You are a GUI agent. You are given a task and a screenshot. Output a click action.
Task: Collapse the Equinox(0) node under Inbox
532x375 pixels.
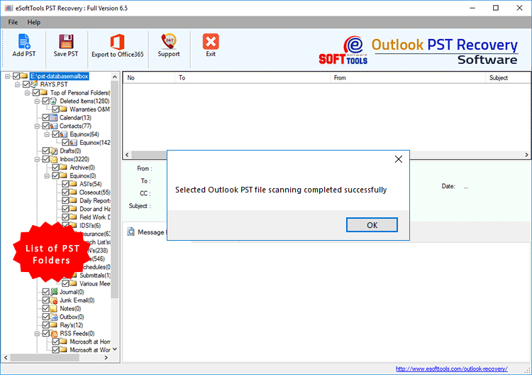[x=47, y=176]
